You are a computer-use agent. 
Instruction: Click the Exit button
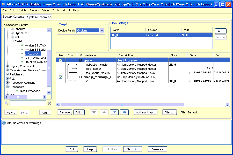72,149
